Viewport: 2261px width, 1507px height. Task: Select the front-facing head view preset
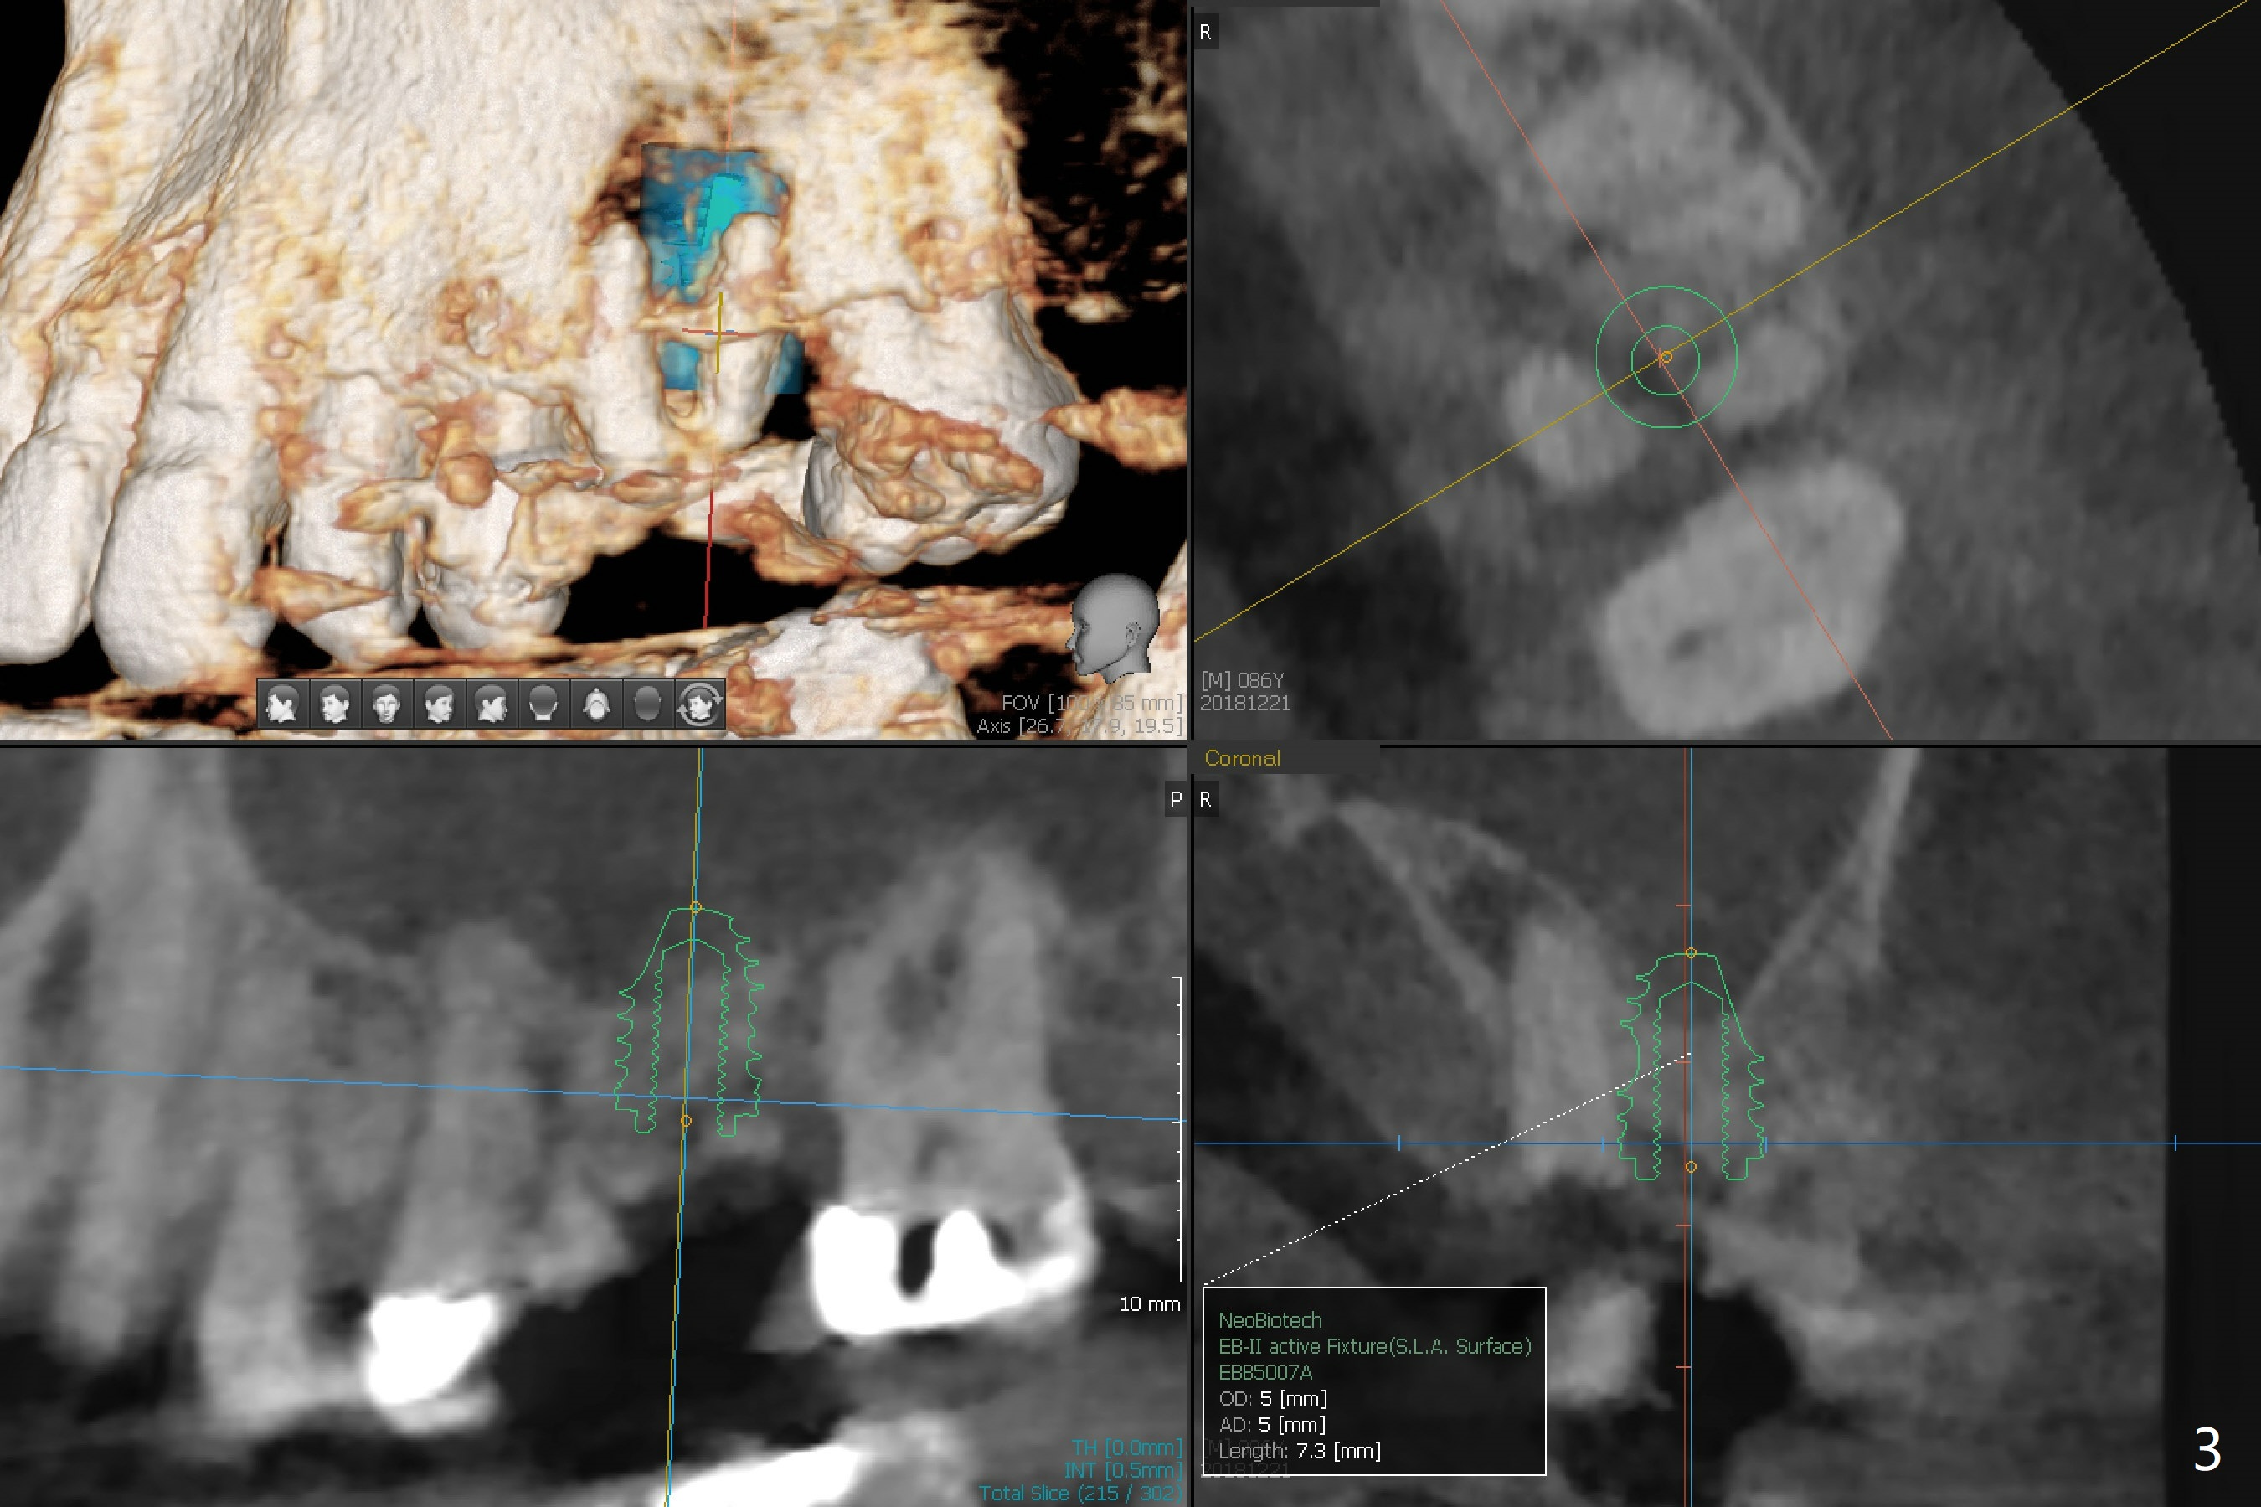(386, 704)
